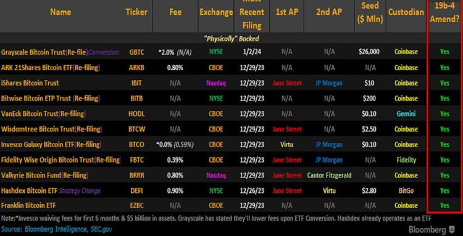The image size is (463, 236).
Task: Click the BitGo custodian cell
Action: (x=406, y=190)
